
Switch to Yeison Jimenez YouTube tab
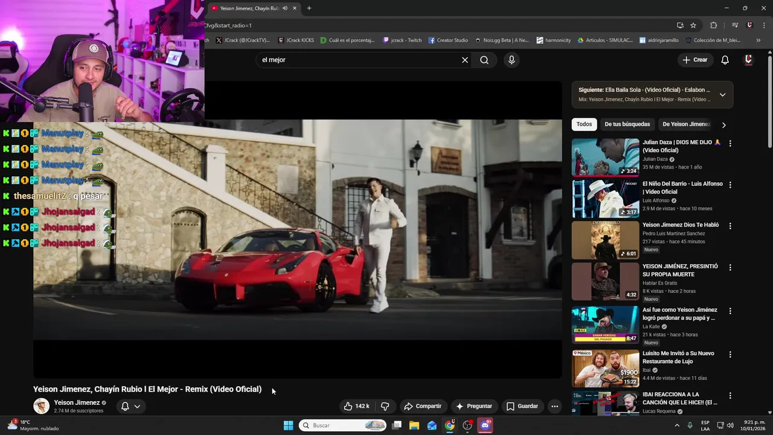[x=249, y=8]
